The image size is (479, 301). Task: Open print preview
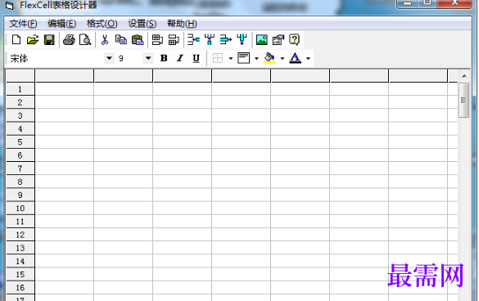point(85,40)
